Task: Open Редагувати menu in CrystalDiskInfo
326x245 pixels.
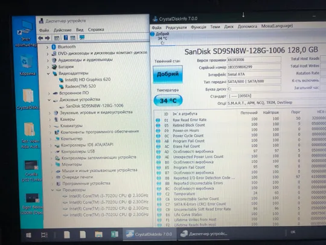Action: click(x=176, y=27)
